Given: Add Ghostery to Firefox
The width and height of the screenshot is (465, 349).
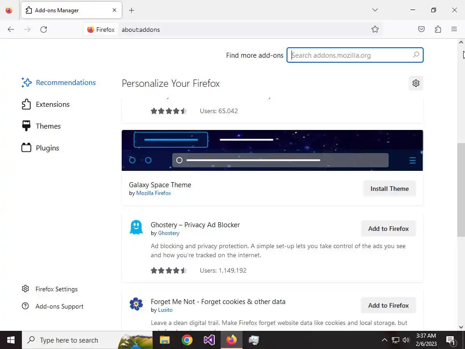Looking at the screenshot, I should coord(389,229).
